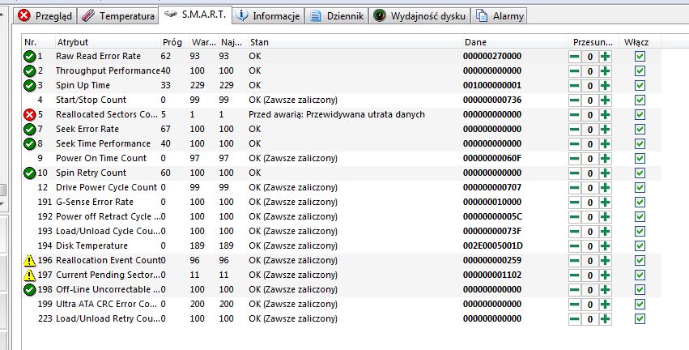Sort by the Dane column header
This screenshot has width=689, height=350.
click(515, 42)
